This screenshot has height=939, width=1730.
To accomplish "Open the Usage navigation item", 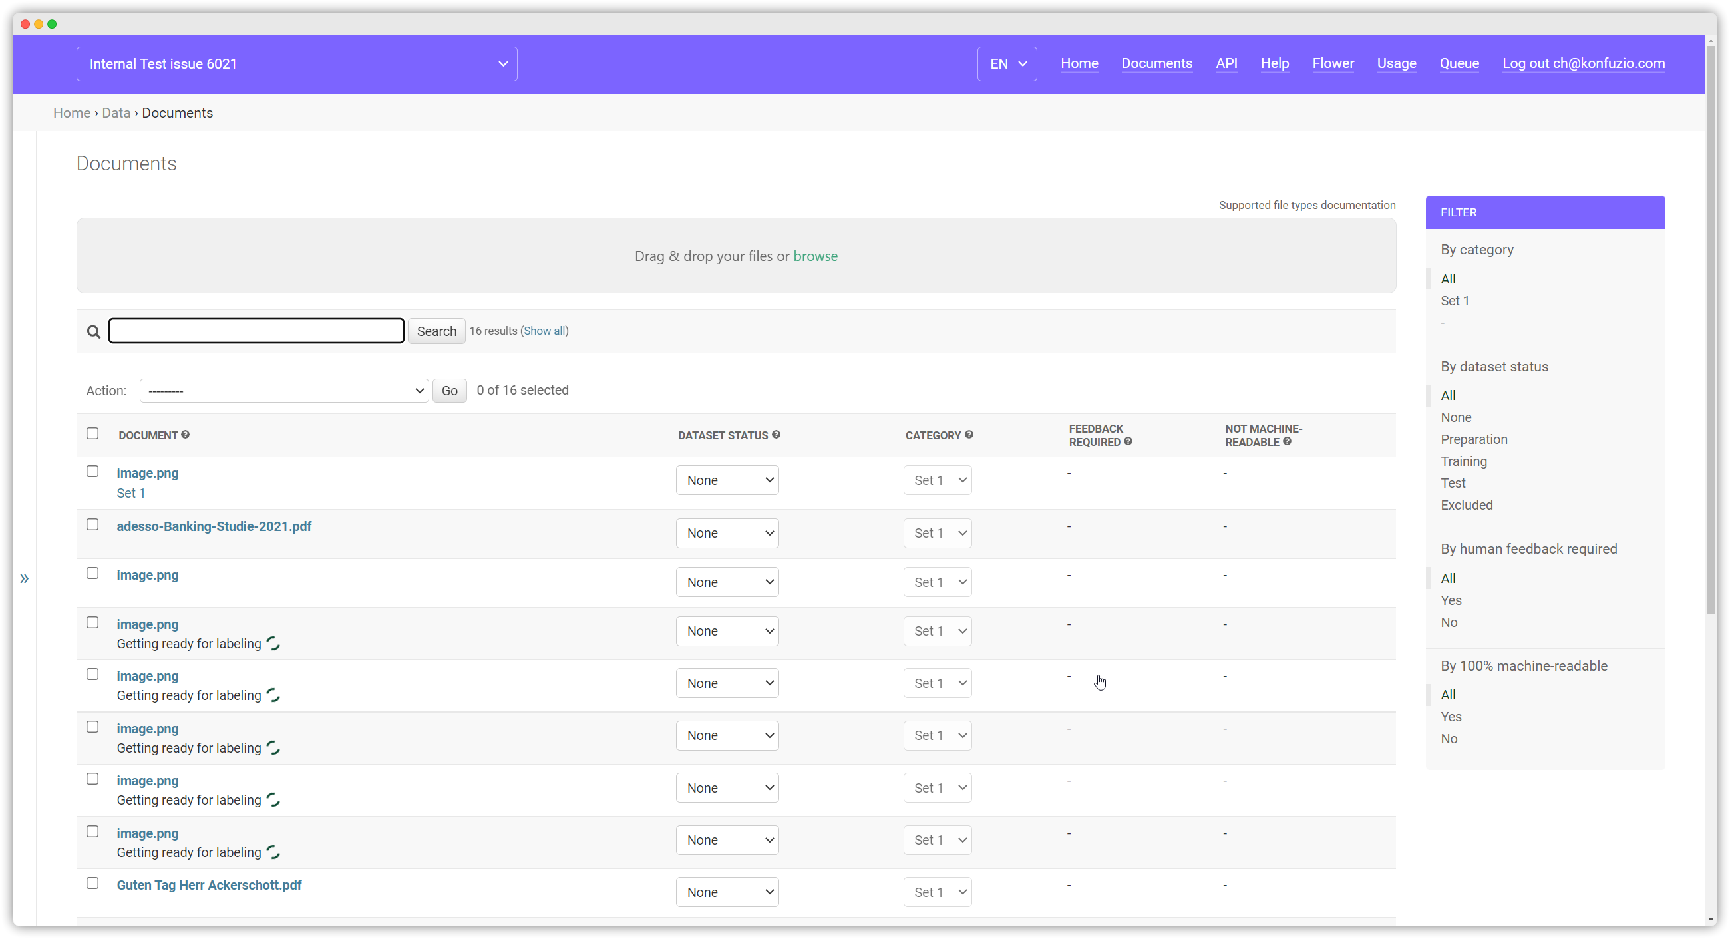I will [1396, 63].
